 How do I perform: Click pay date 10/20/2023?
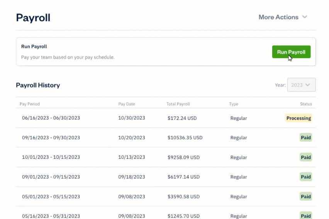click(132, 138)
